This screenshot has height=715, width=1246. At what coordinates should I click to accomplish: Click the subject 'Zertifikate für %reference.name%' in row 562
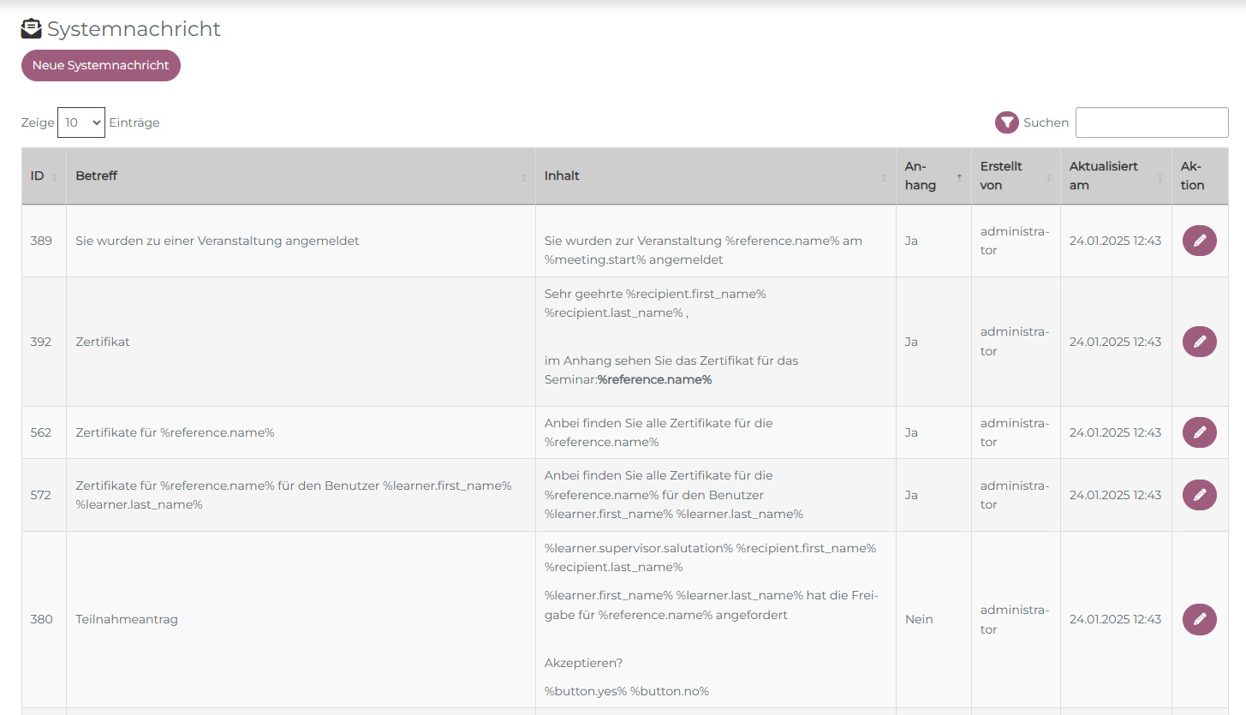(x=175, y=432)
